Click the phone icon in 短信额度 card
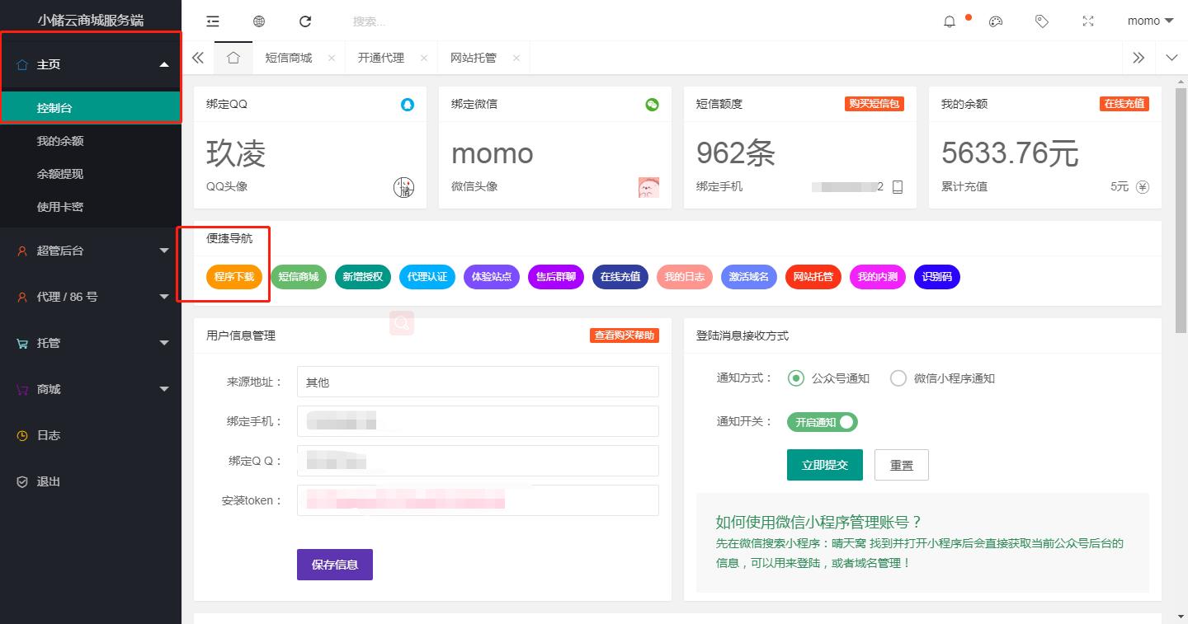Screen dimensions: 1188x624 coord(898,187)
